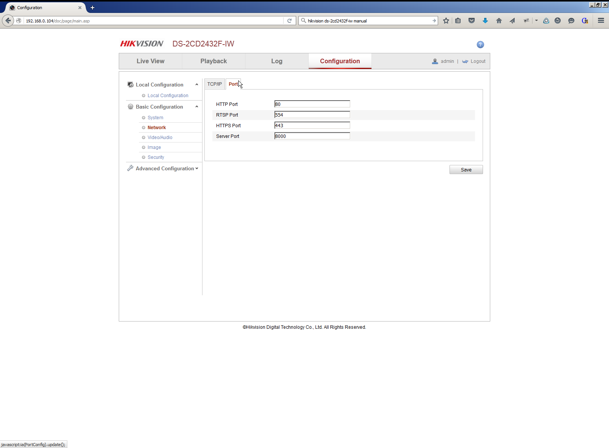609x448 pixels.
Task: Select the Configuration main tab
Action: [x=340, y=61]
